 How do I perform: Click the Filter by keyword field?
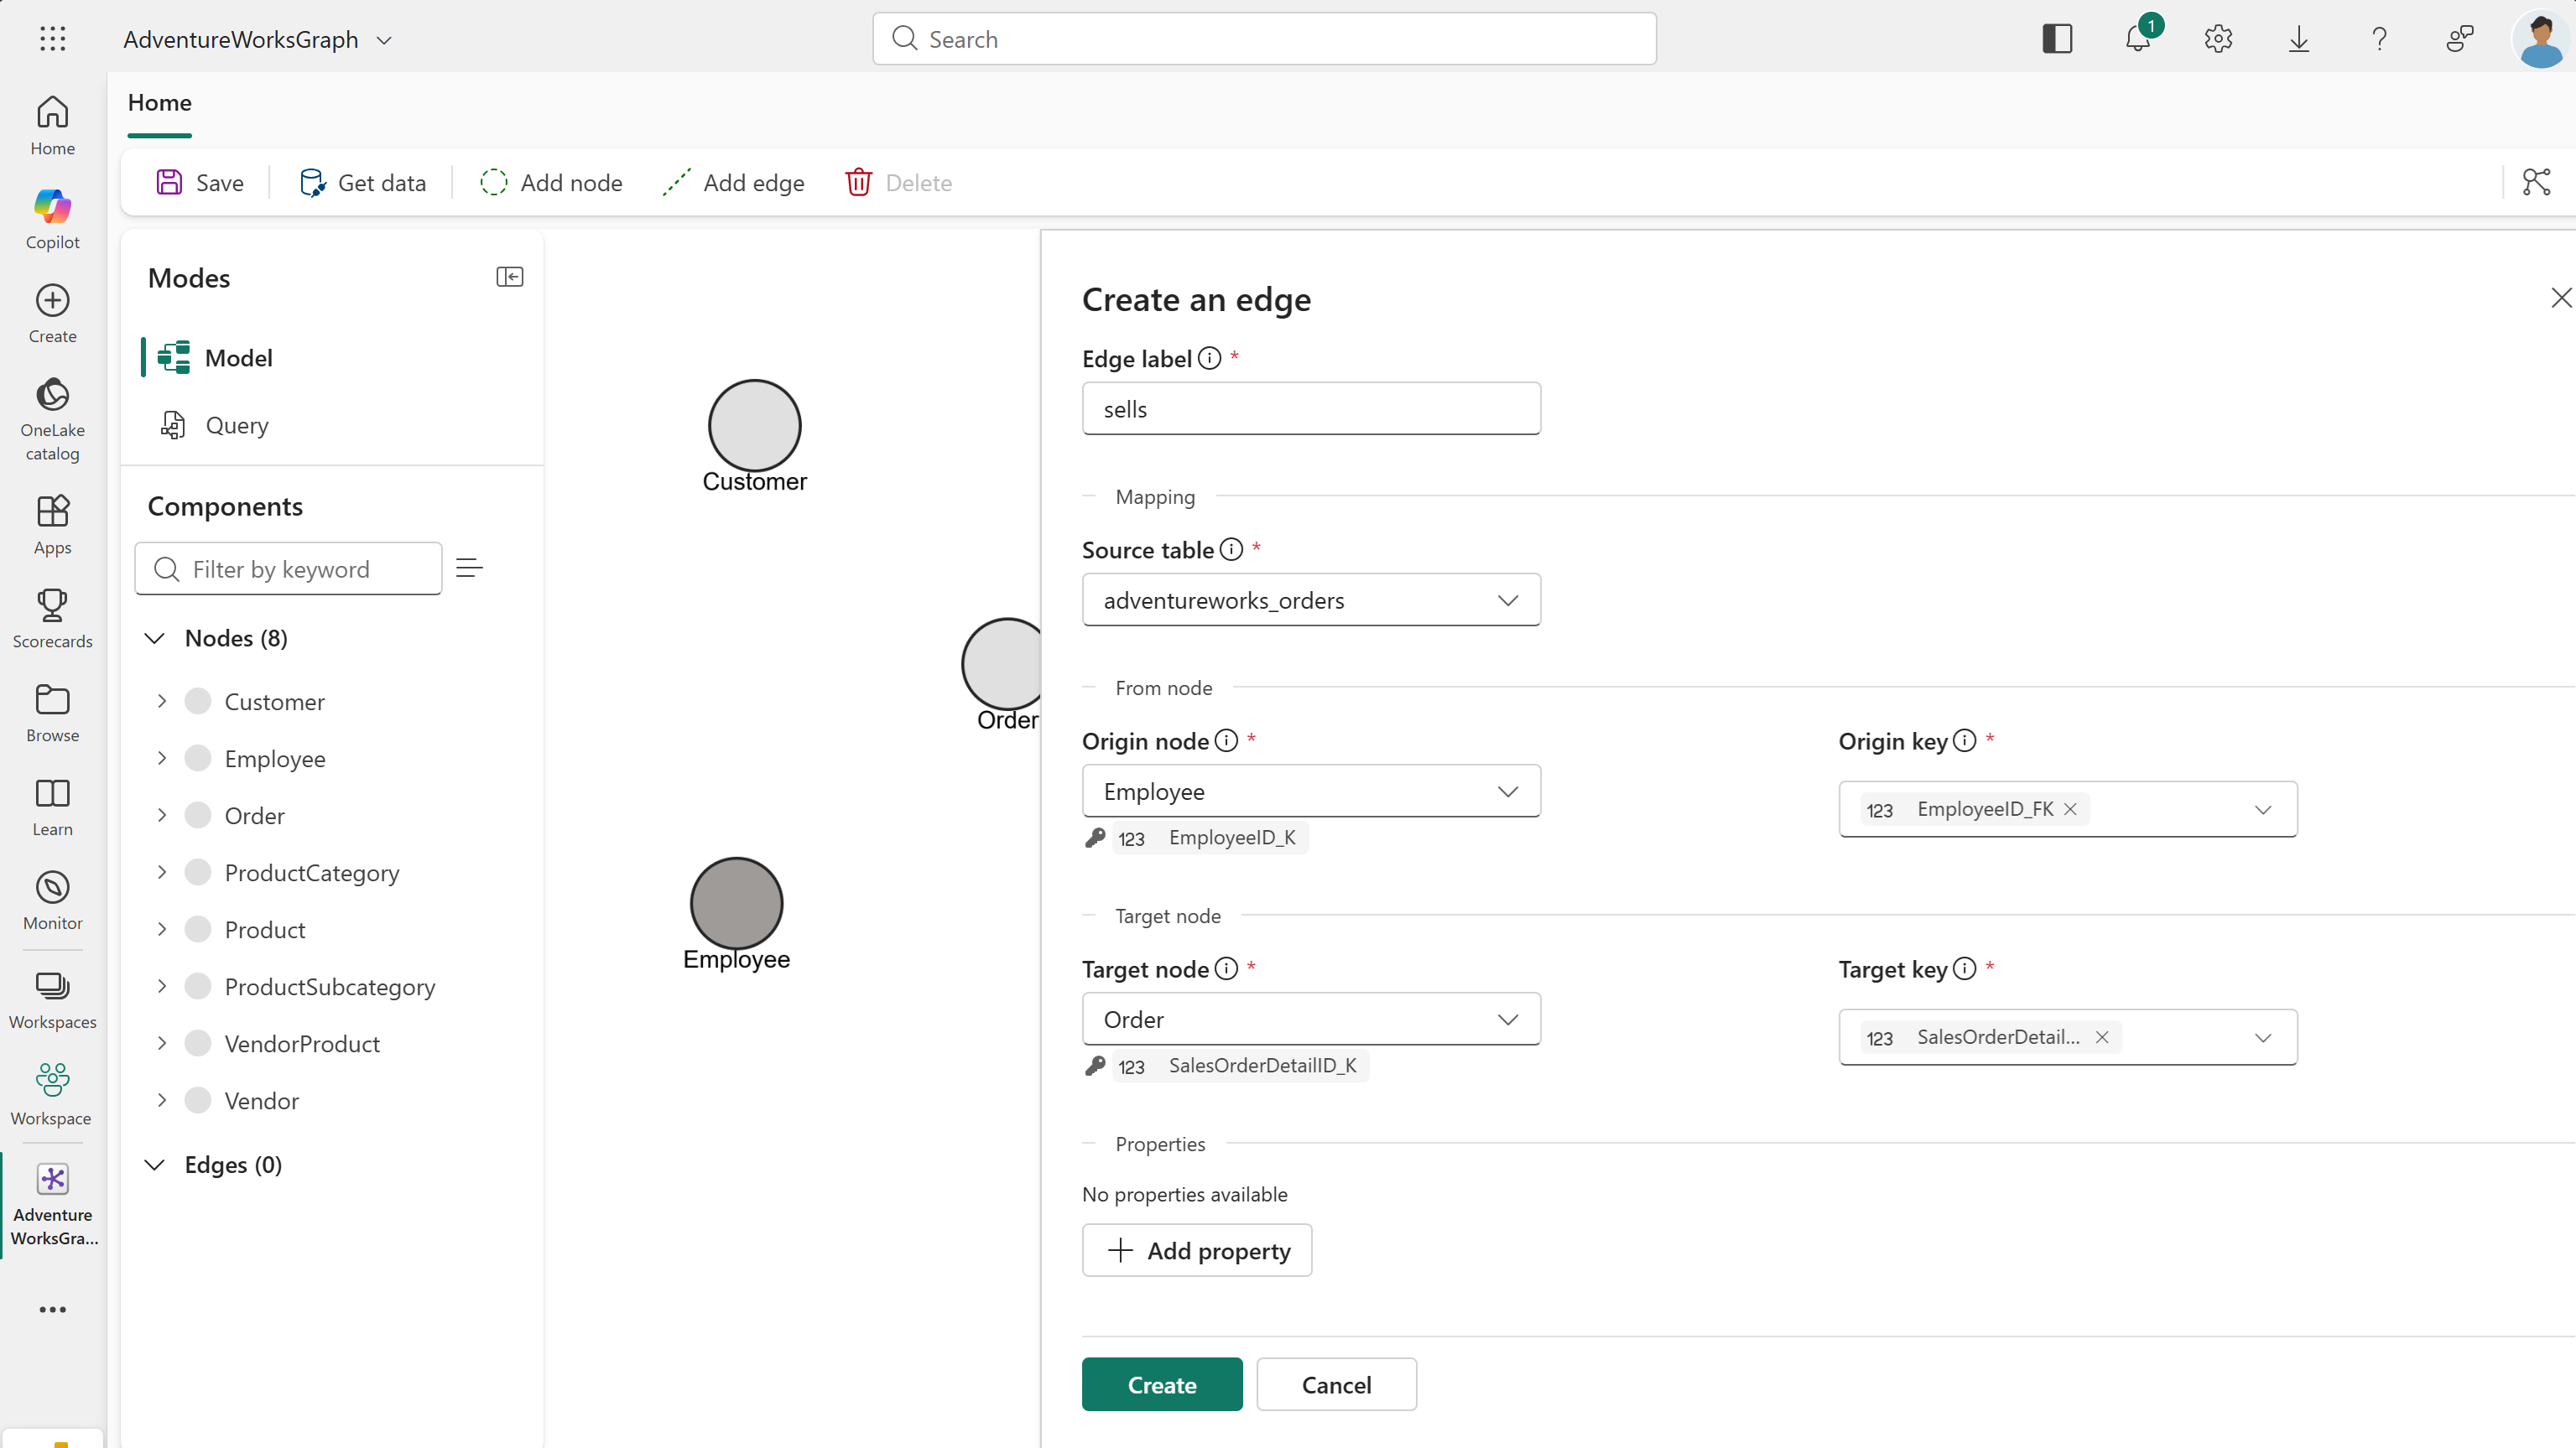click(288, 568)
